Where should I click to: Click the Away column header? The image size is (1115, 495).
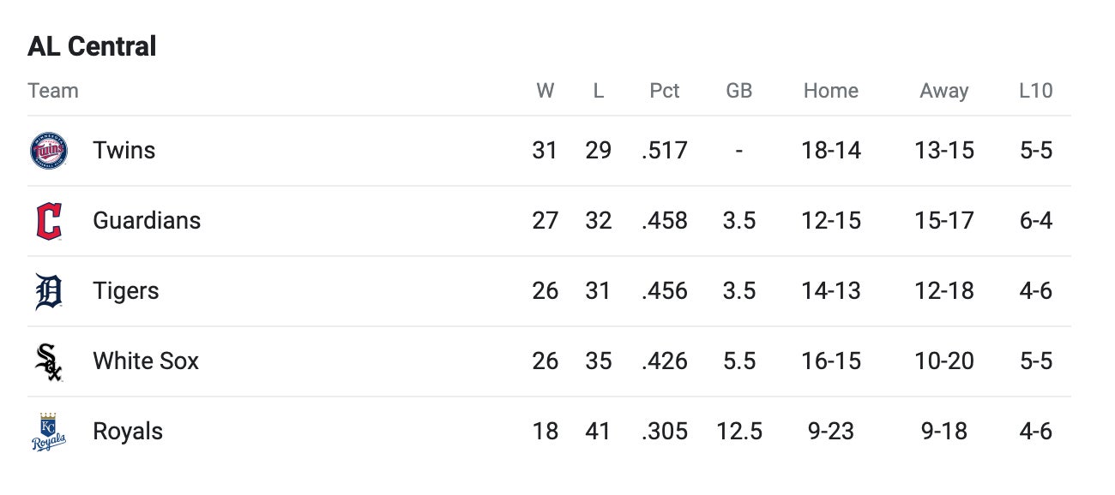pos(943,91)
